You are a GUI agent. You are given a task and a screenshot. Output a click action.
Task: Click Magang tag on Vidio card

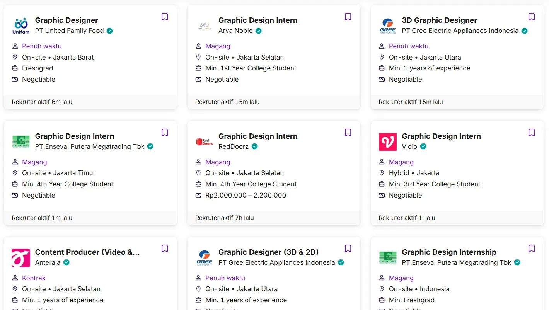[x=401, y=162]
